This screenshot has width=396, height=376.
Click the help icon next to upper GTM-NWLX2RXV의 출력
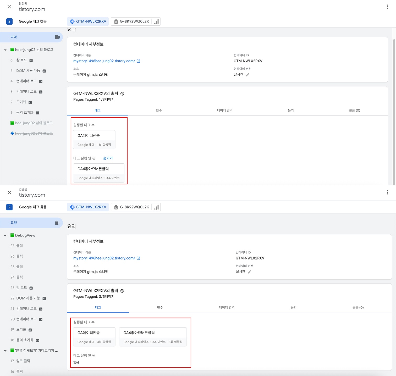coord(122,94)
